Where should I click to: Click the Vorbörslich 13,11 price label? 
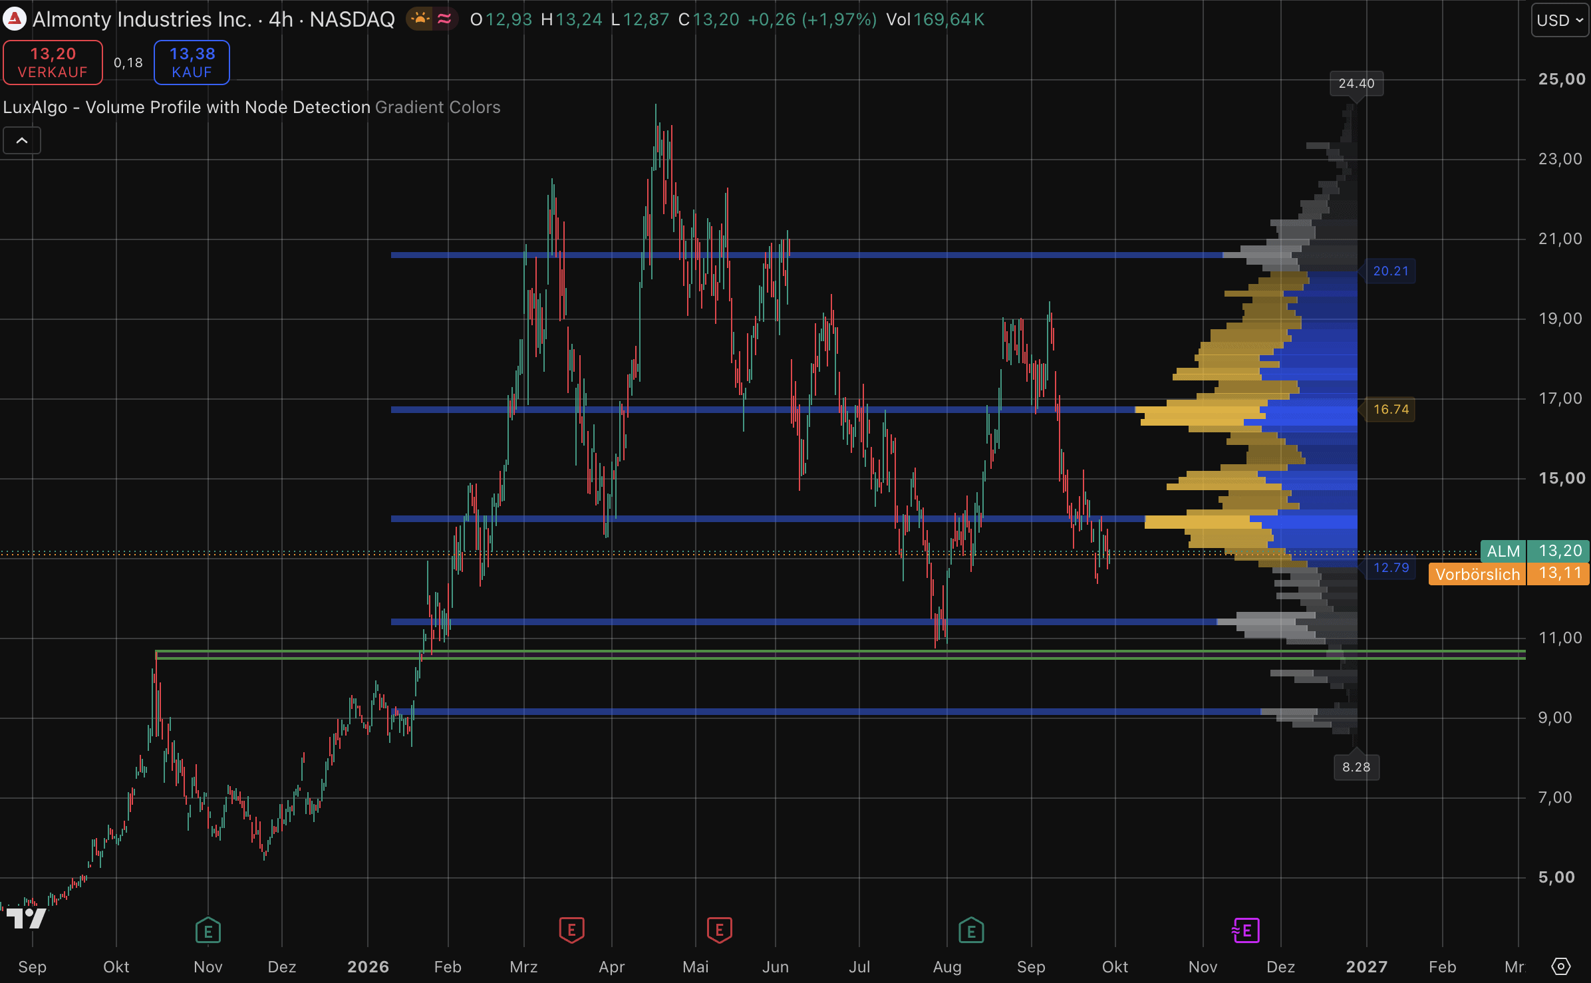1509,574
